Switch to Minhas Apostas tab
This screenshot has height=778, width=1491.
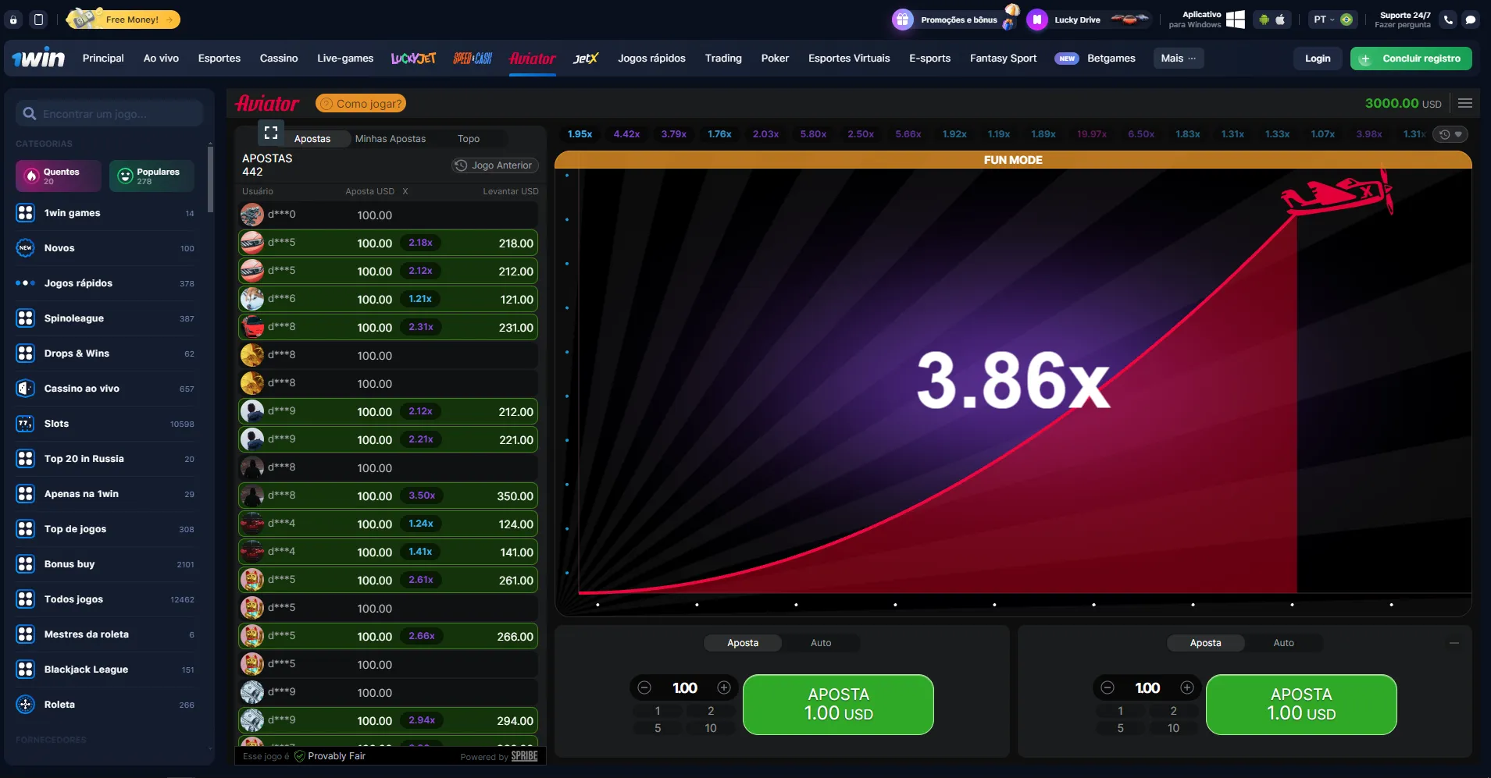pyautogui.click(x=391, y=139)
